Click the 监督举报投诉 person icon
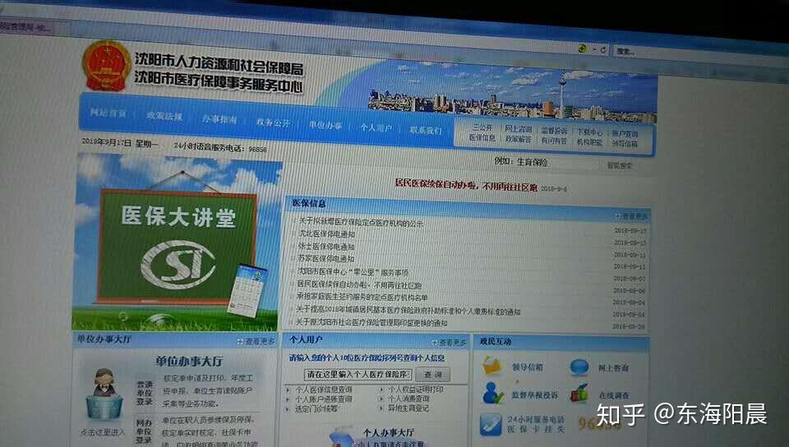This screenshot has width=789, height=447. pyautogui.click(x=492, y=394)
